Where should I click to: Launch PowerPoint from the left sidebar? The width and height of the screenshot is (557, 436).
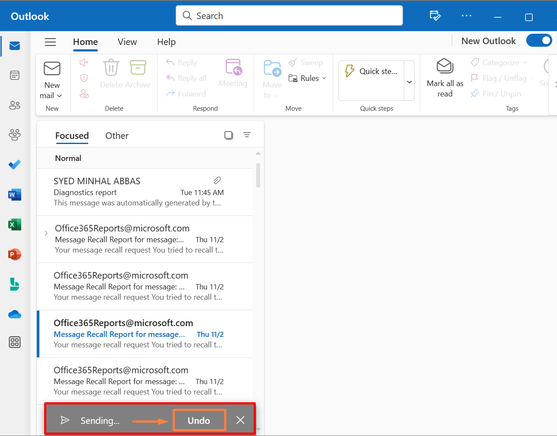coord(15,254)
